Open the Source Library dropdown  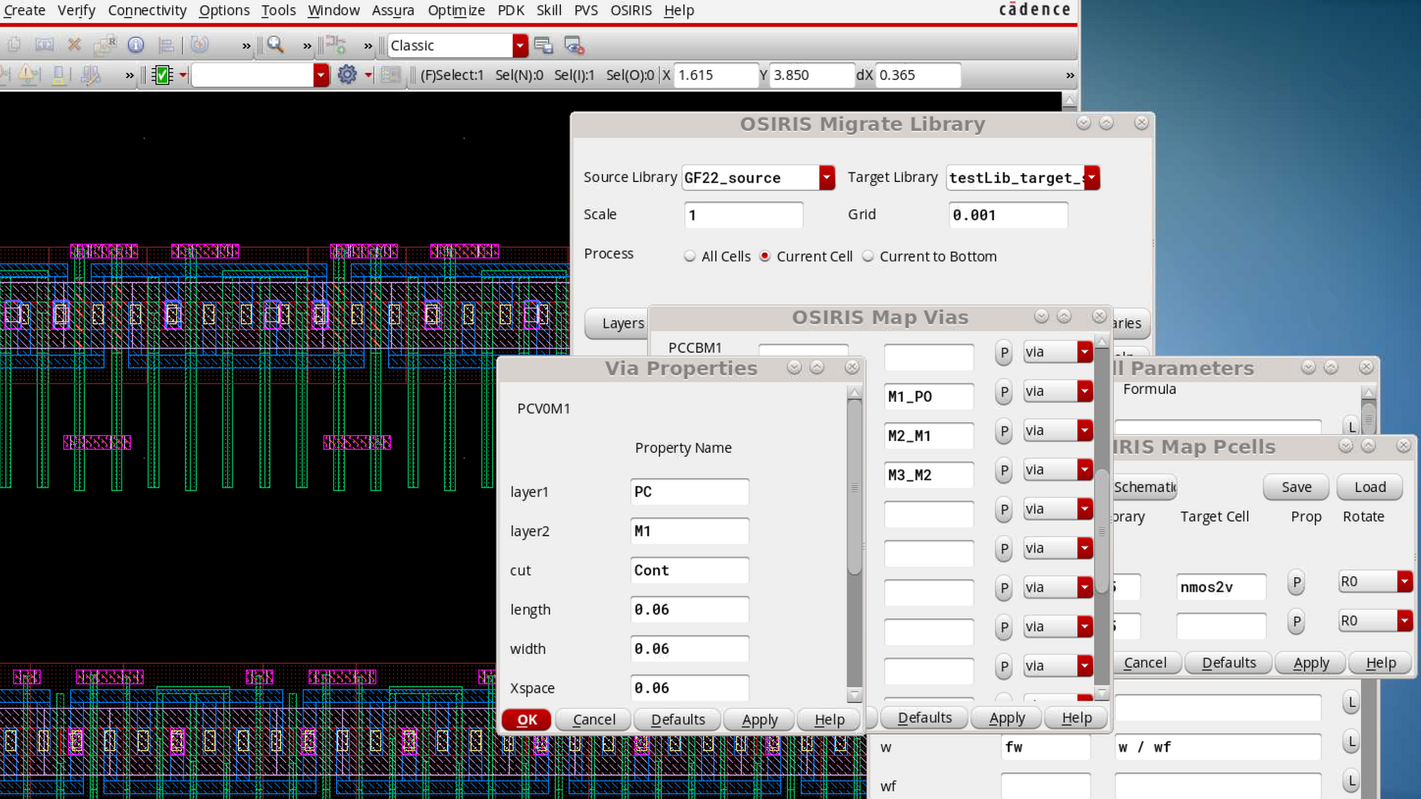tap(827, 178)
